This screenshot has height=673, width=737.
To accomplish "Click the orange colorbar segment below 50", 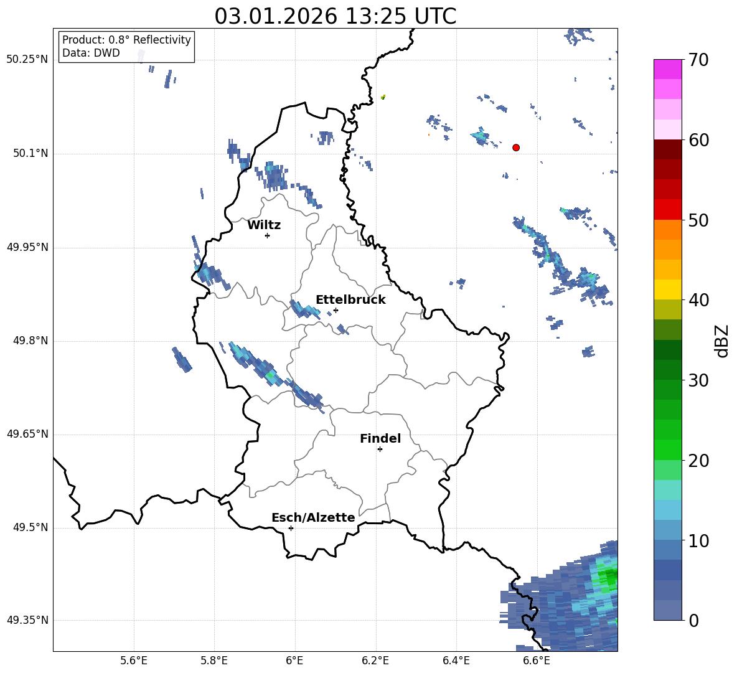I will pos(667,229).
